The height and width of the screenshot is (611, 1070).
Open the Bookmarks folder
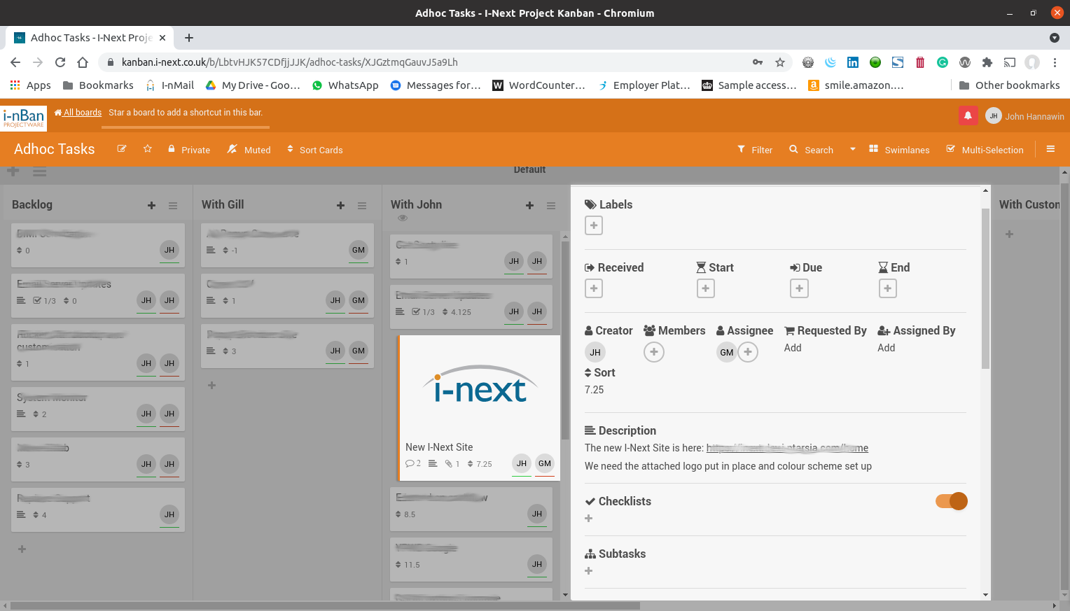click(x=98, y=85)
